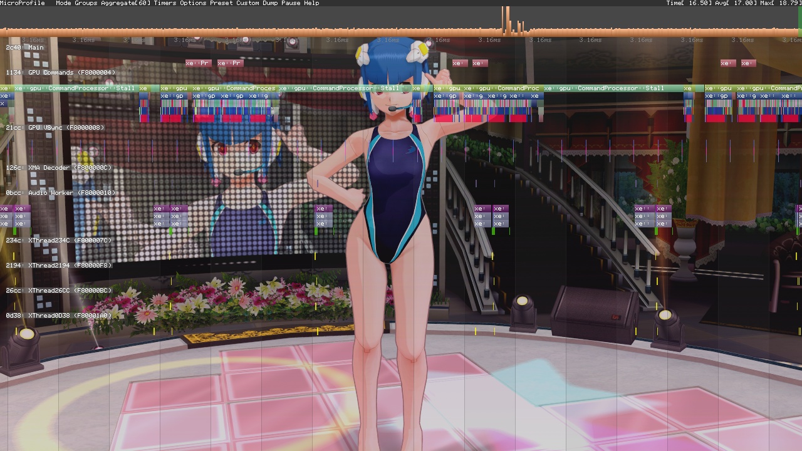The image size is (802, 451).
Task: Select the '234c: XThread234C (F800007C)' thread label
Action: coord(59,241)
